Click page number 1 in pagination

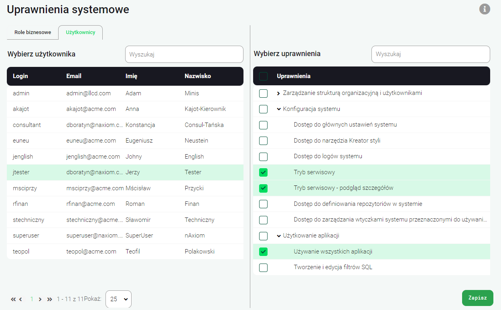pos(32,299)
